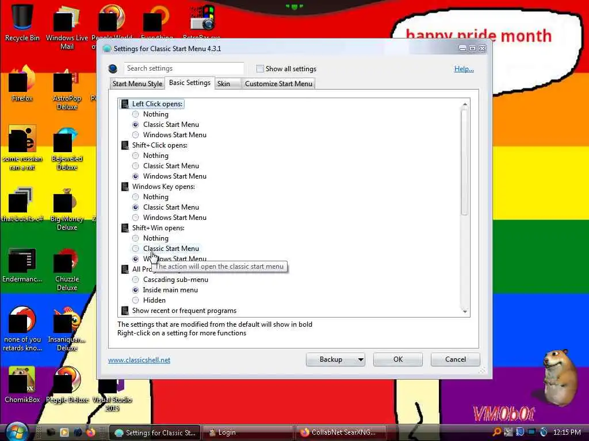Click the Settings for Classic St... taskbar button
The width and height of the screenshot is (589, 441).
click(155, 432)
